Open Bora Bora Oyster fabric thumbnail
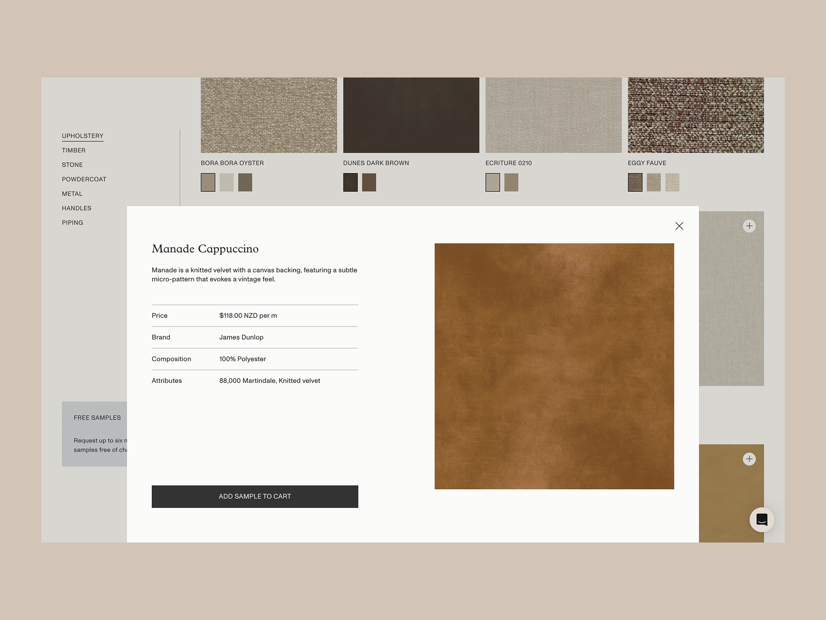The height and width of the screenshot is (620, 826). click(269, 115)
